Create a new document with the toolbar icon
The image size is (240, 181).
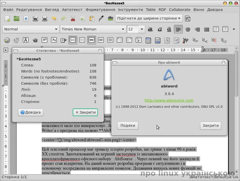[7, 18]
